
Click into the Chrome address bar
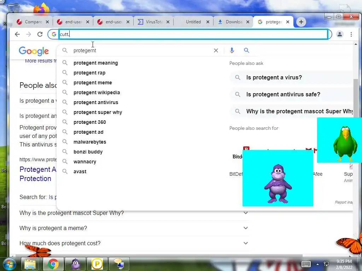point(193,34)
